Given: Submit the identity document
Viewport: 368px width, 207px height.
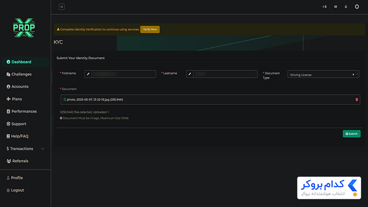Looking at the screenshot, I should click(351, 134).
